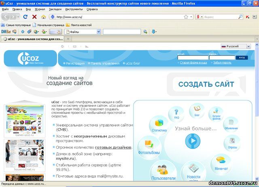Open the Yandex search engine dropdown

tap(202, 17)
